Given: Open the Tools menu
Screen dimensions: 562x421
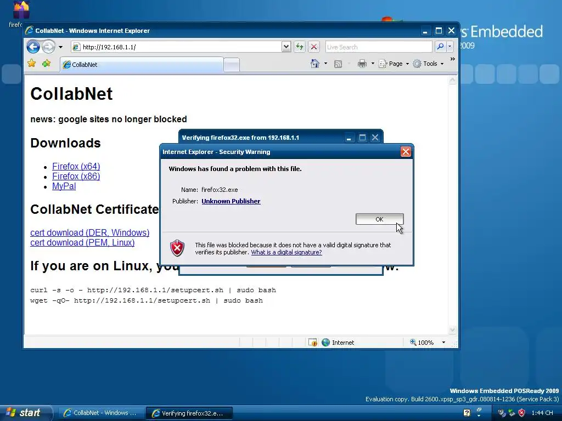Looking at the screenshot, I should click(x=428, y=64).
